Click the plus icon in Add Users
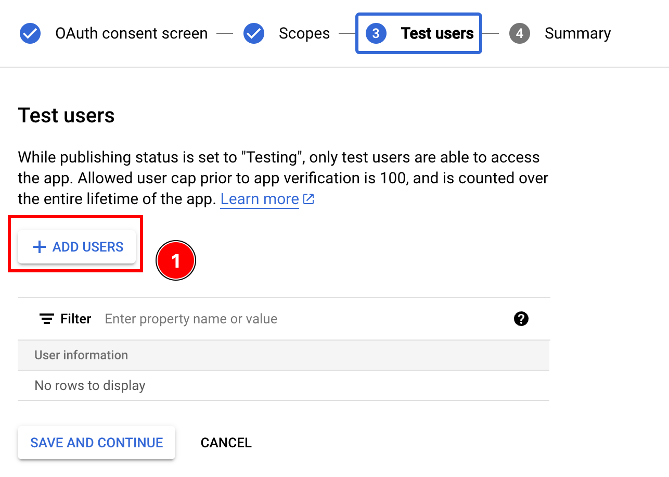 click(x=40, y=247)
